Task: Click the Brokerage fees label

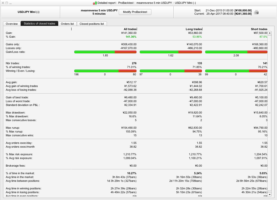Action: (x=16, y=166)
